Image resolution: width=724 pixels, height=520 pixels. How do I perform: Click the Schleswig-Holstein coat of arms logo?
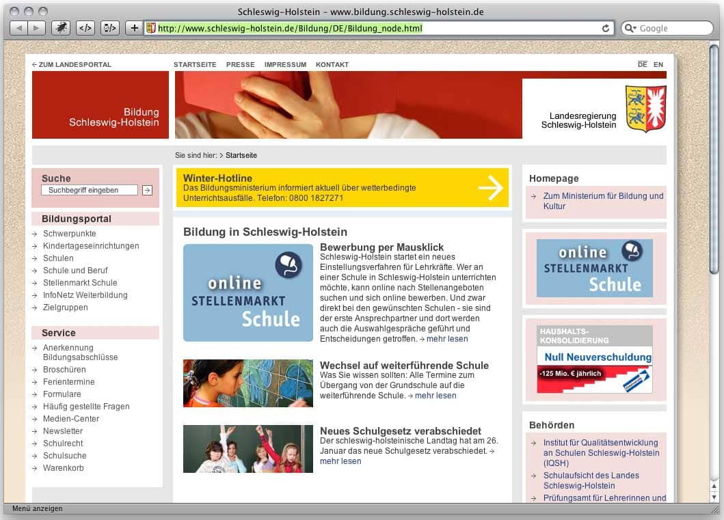pos(645,109)
